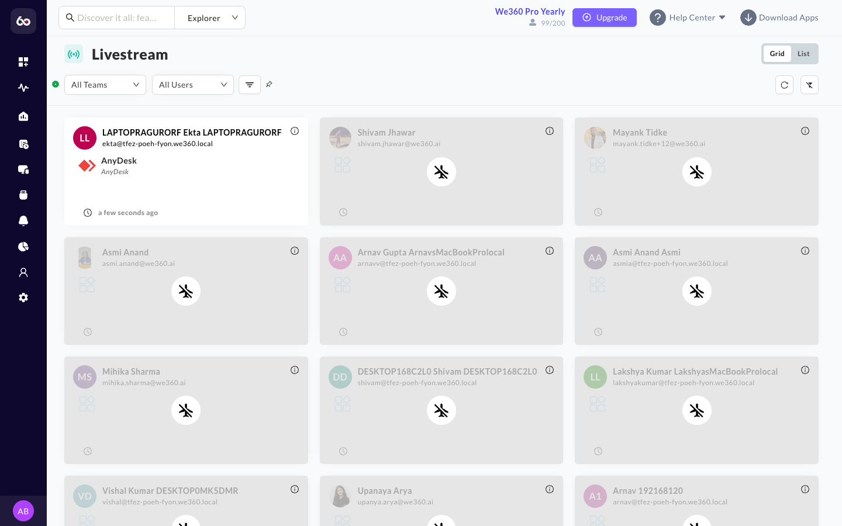The width and height of the screenshot is (842, 526).
Task: Open the activity pulse icon in sidebar
Action: pyautogui.click(x=23, y=88)
